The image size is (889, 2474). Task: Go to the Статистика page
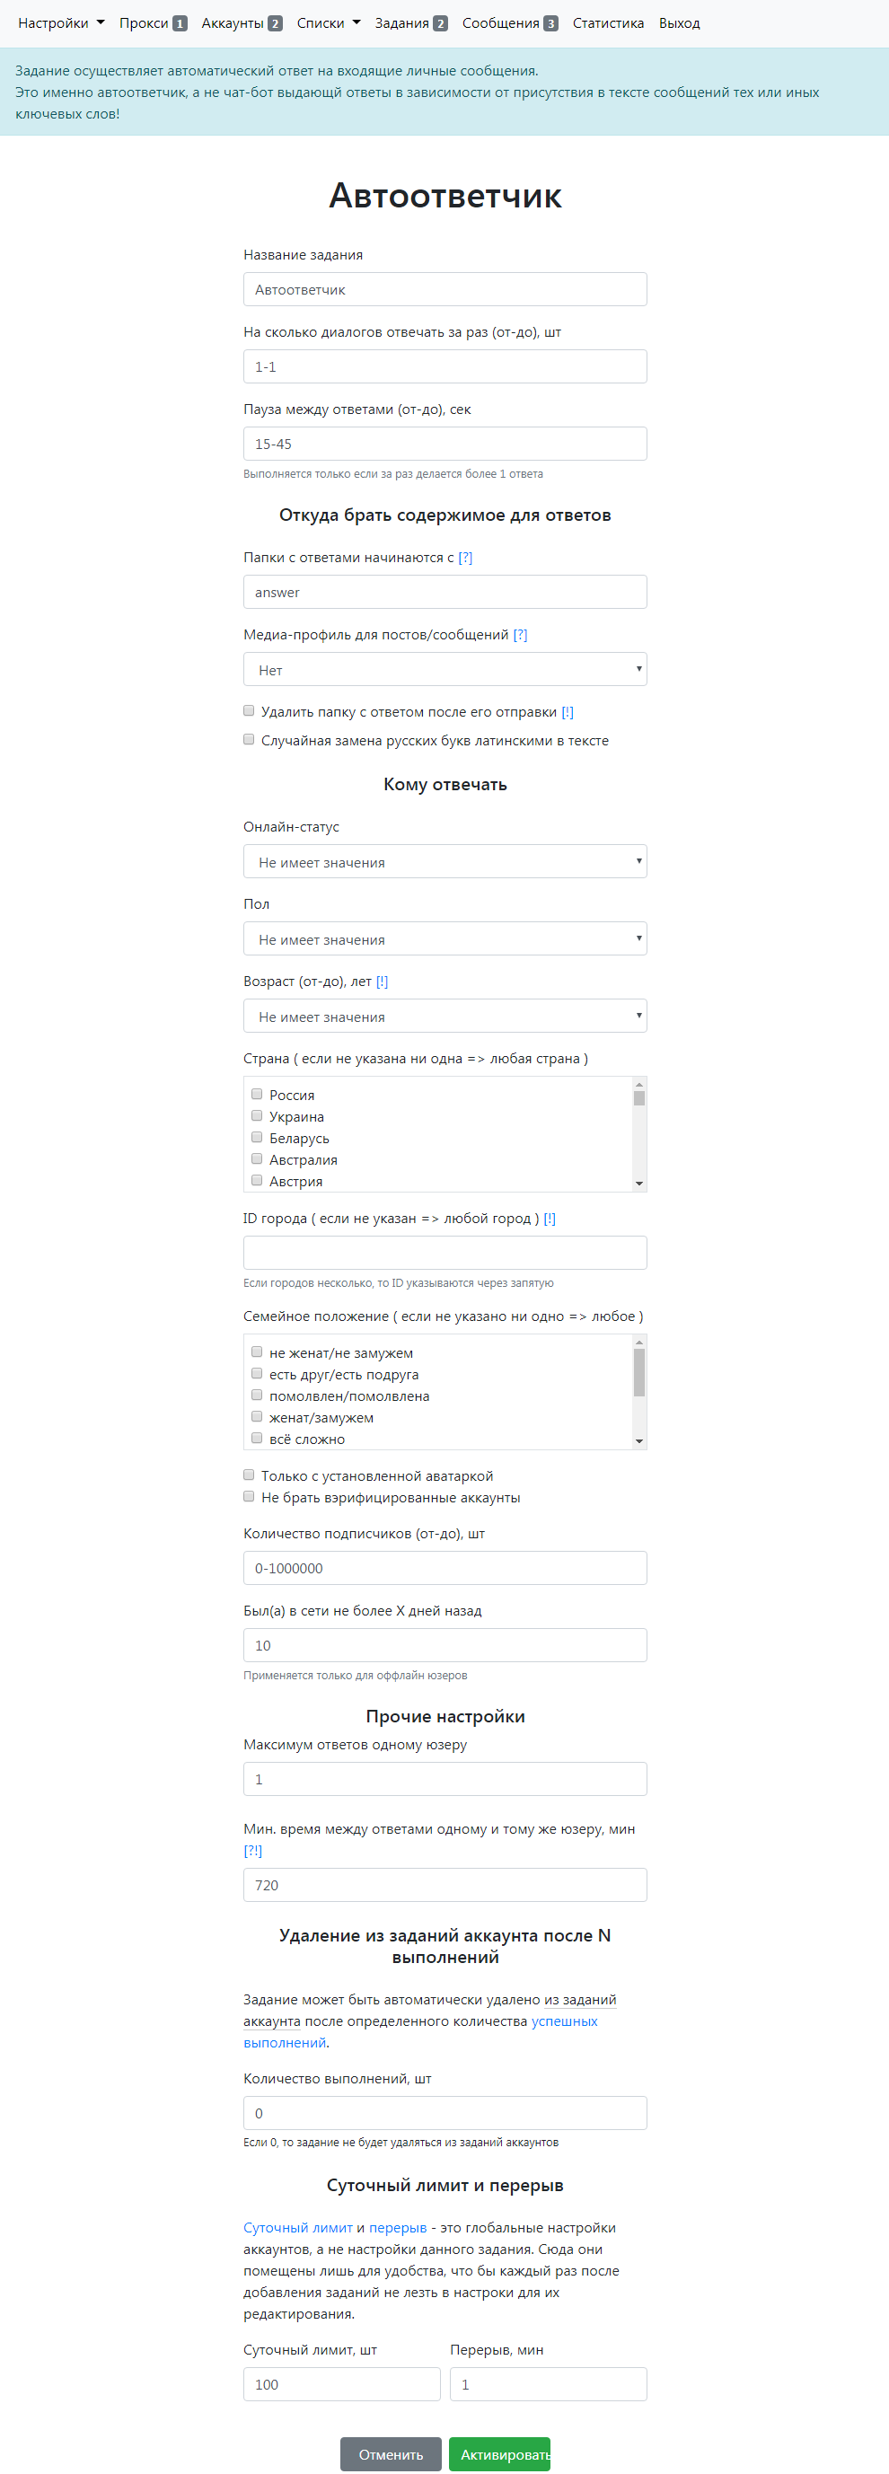click(608, 23)
